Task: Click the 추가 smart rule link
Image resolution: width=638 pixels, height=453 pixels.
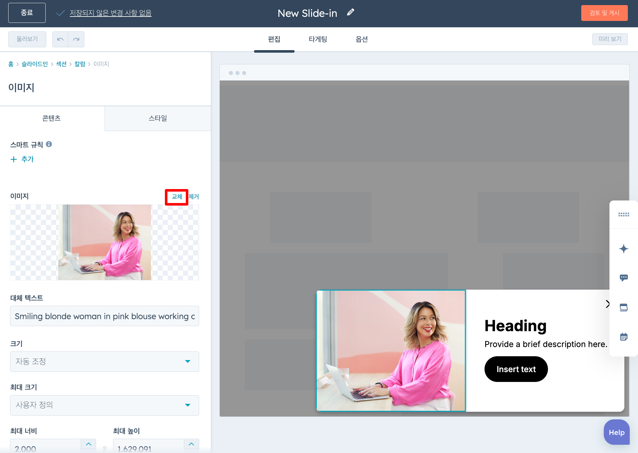Action: point(28,159)
